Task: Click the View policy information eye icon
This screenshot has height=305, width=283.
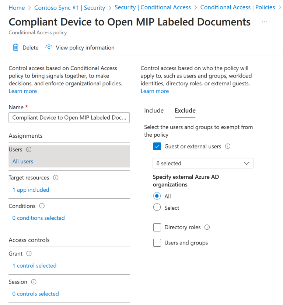Action: click(49, 47)
